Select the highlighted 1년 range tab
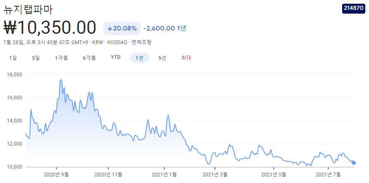The image size is (369, 183). [x=139, y=58]
